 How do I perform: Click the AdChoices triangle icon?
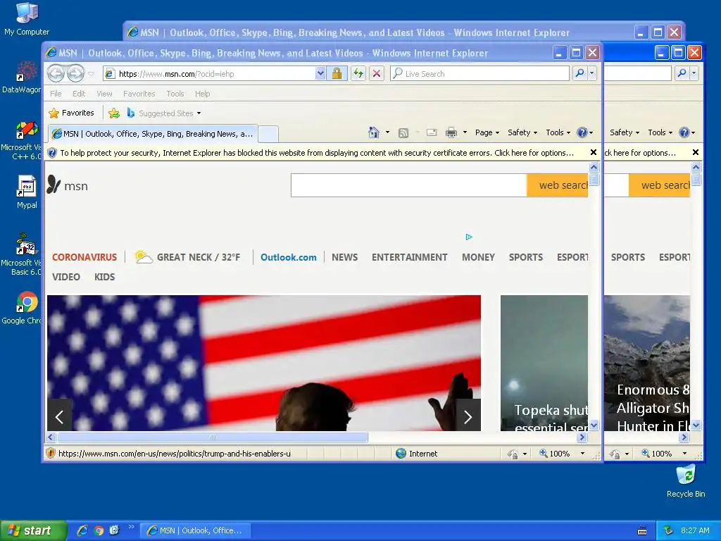[x=468, y=237]
